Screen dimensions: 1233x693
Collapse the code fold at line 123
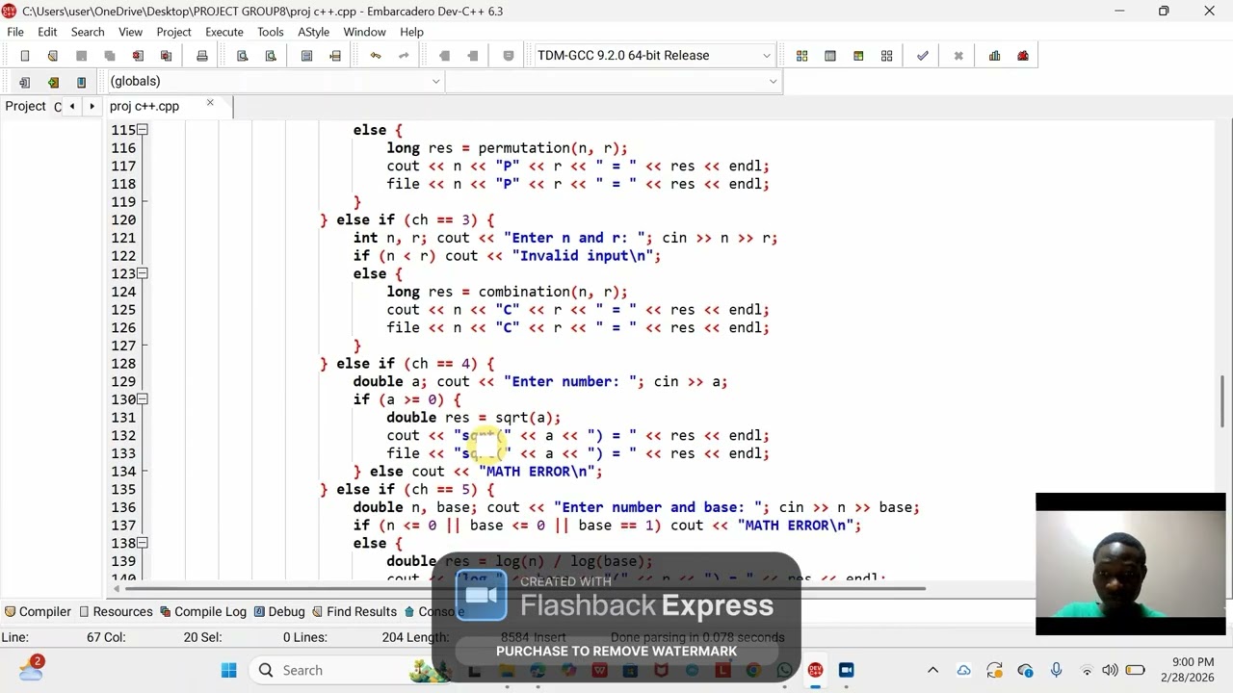click(143, 273)
